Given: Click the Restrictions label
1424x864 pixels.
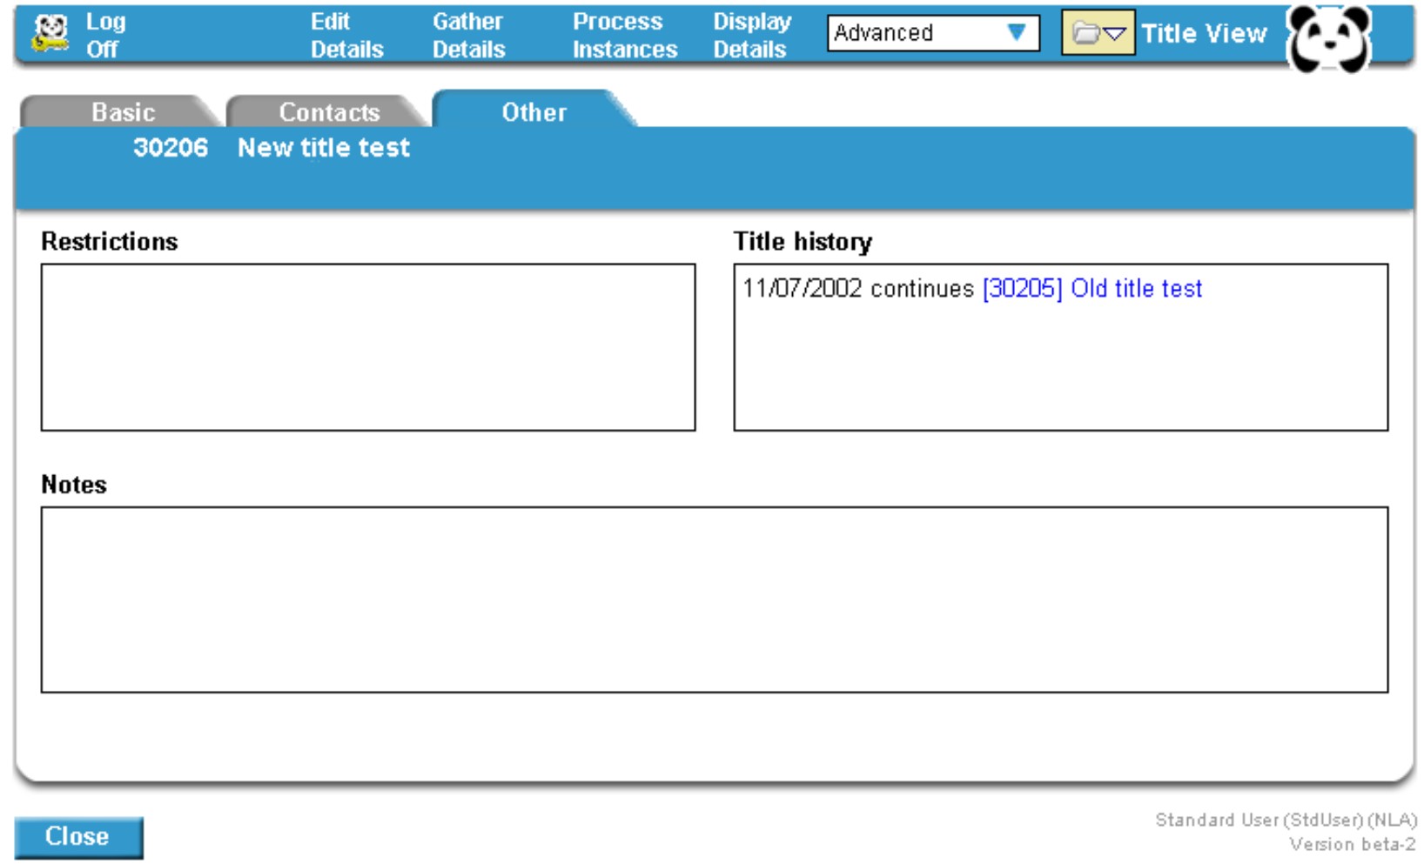Looking at the screenshot, I should [x=109, y=241].
